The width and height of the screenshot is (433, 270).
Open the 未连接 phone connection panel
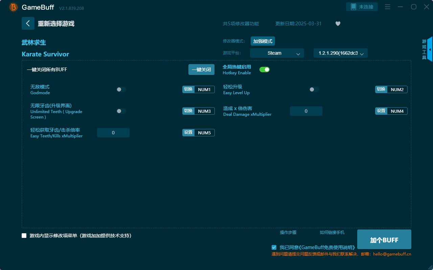tap(362, 6)
